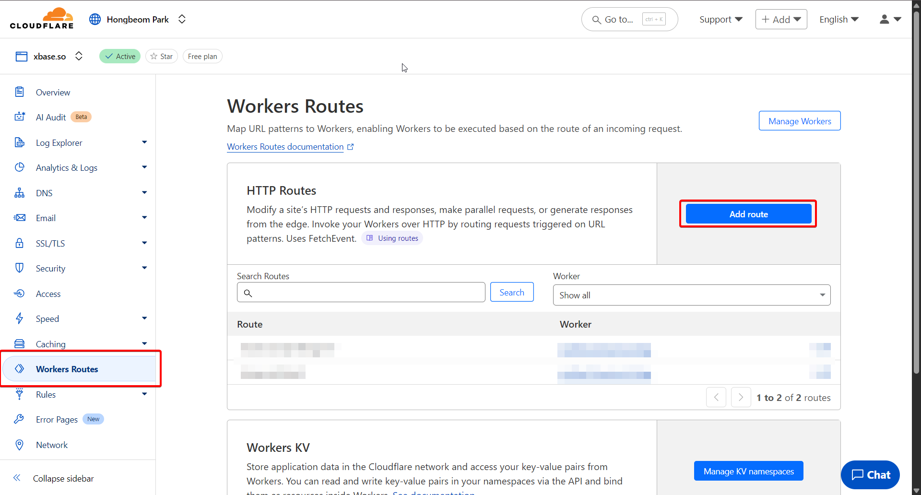Expand the Caching section arrow
Viewport: 921px width, 495px height.
(144, 344)
